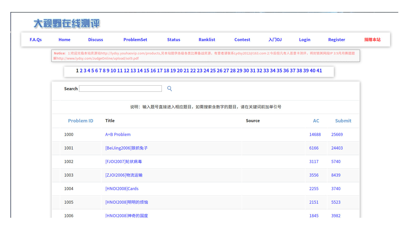The width and height of the screenshot is (409, 230).
Task: Open the Discuss forum
Action: (95, 40)
